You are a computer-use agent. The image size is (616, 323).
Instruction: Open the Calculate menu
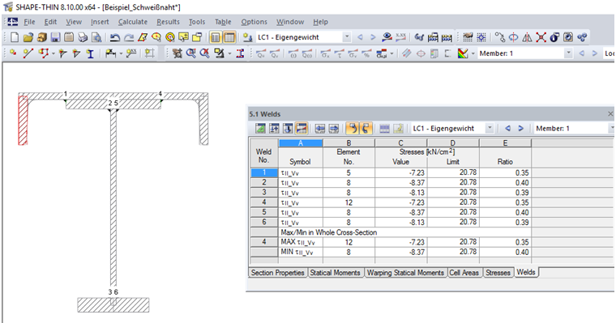(133, 22)
